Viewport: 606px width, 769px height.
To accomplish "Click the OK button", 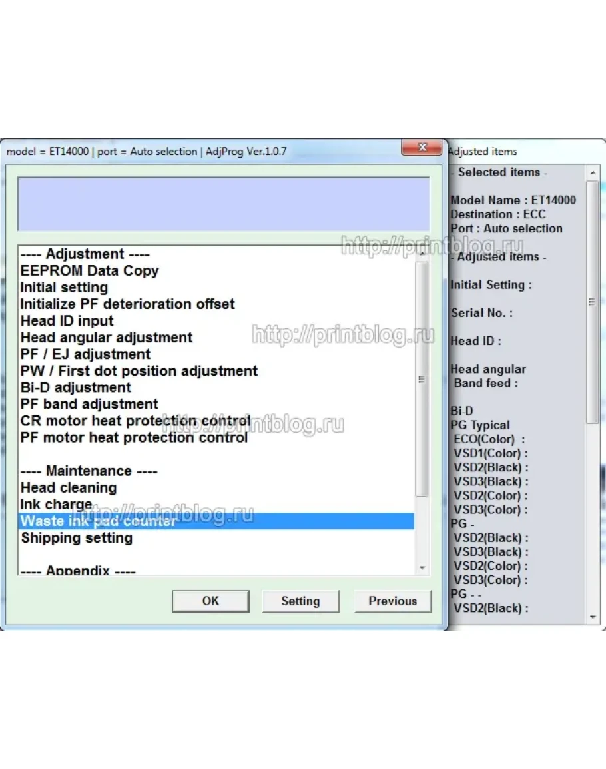I will pyautogui.click(x=210, y=601).
